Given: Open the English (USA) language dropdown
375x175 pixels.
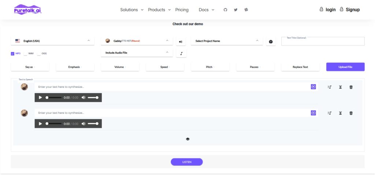Looking at the screenshot, I should pyautogui.click(x=53, y=41).
